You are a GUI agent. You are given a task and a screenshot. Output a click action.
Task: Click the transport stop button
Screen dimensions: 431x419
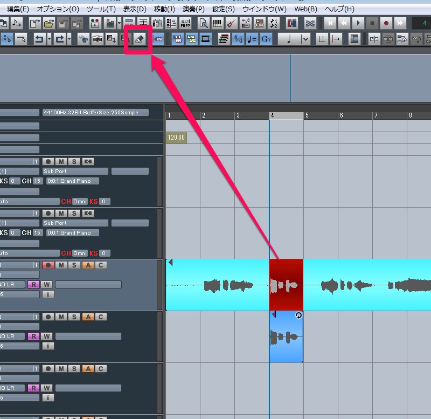click(372, 23)
